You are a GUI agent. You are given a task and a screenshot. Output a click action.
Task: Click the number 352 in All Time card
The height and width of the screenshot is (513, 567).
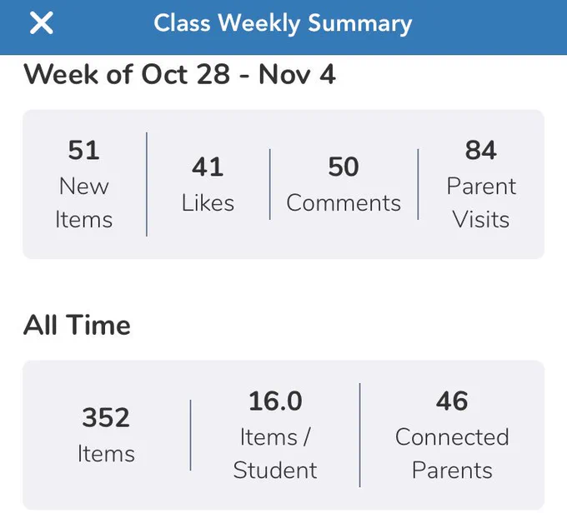click(x=106, y=417)
